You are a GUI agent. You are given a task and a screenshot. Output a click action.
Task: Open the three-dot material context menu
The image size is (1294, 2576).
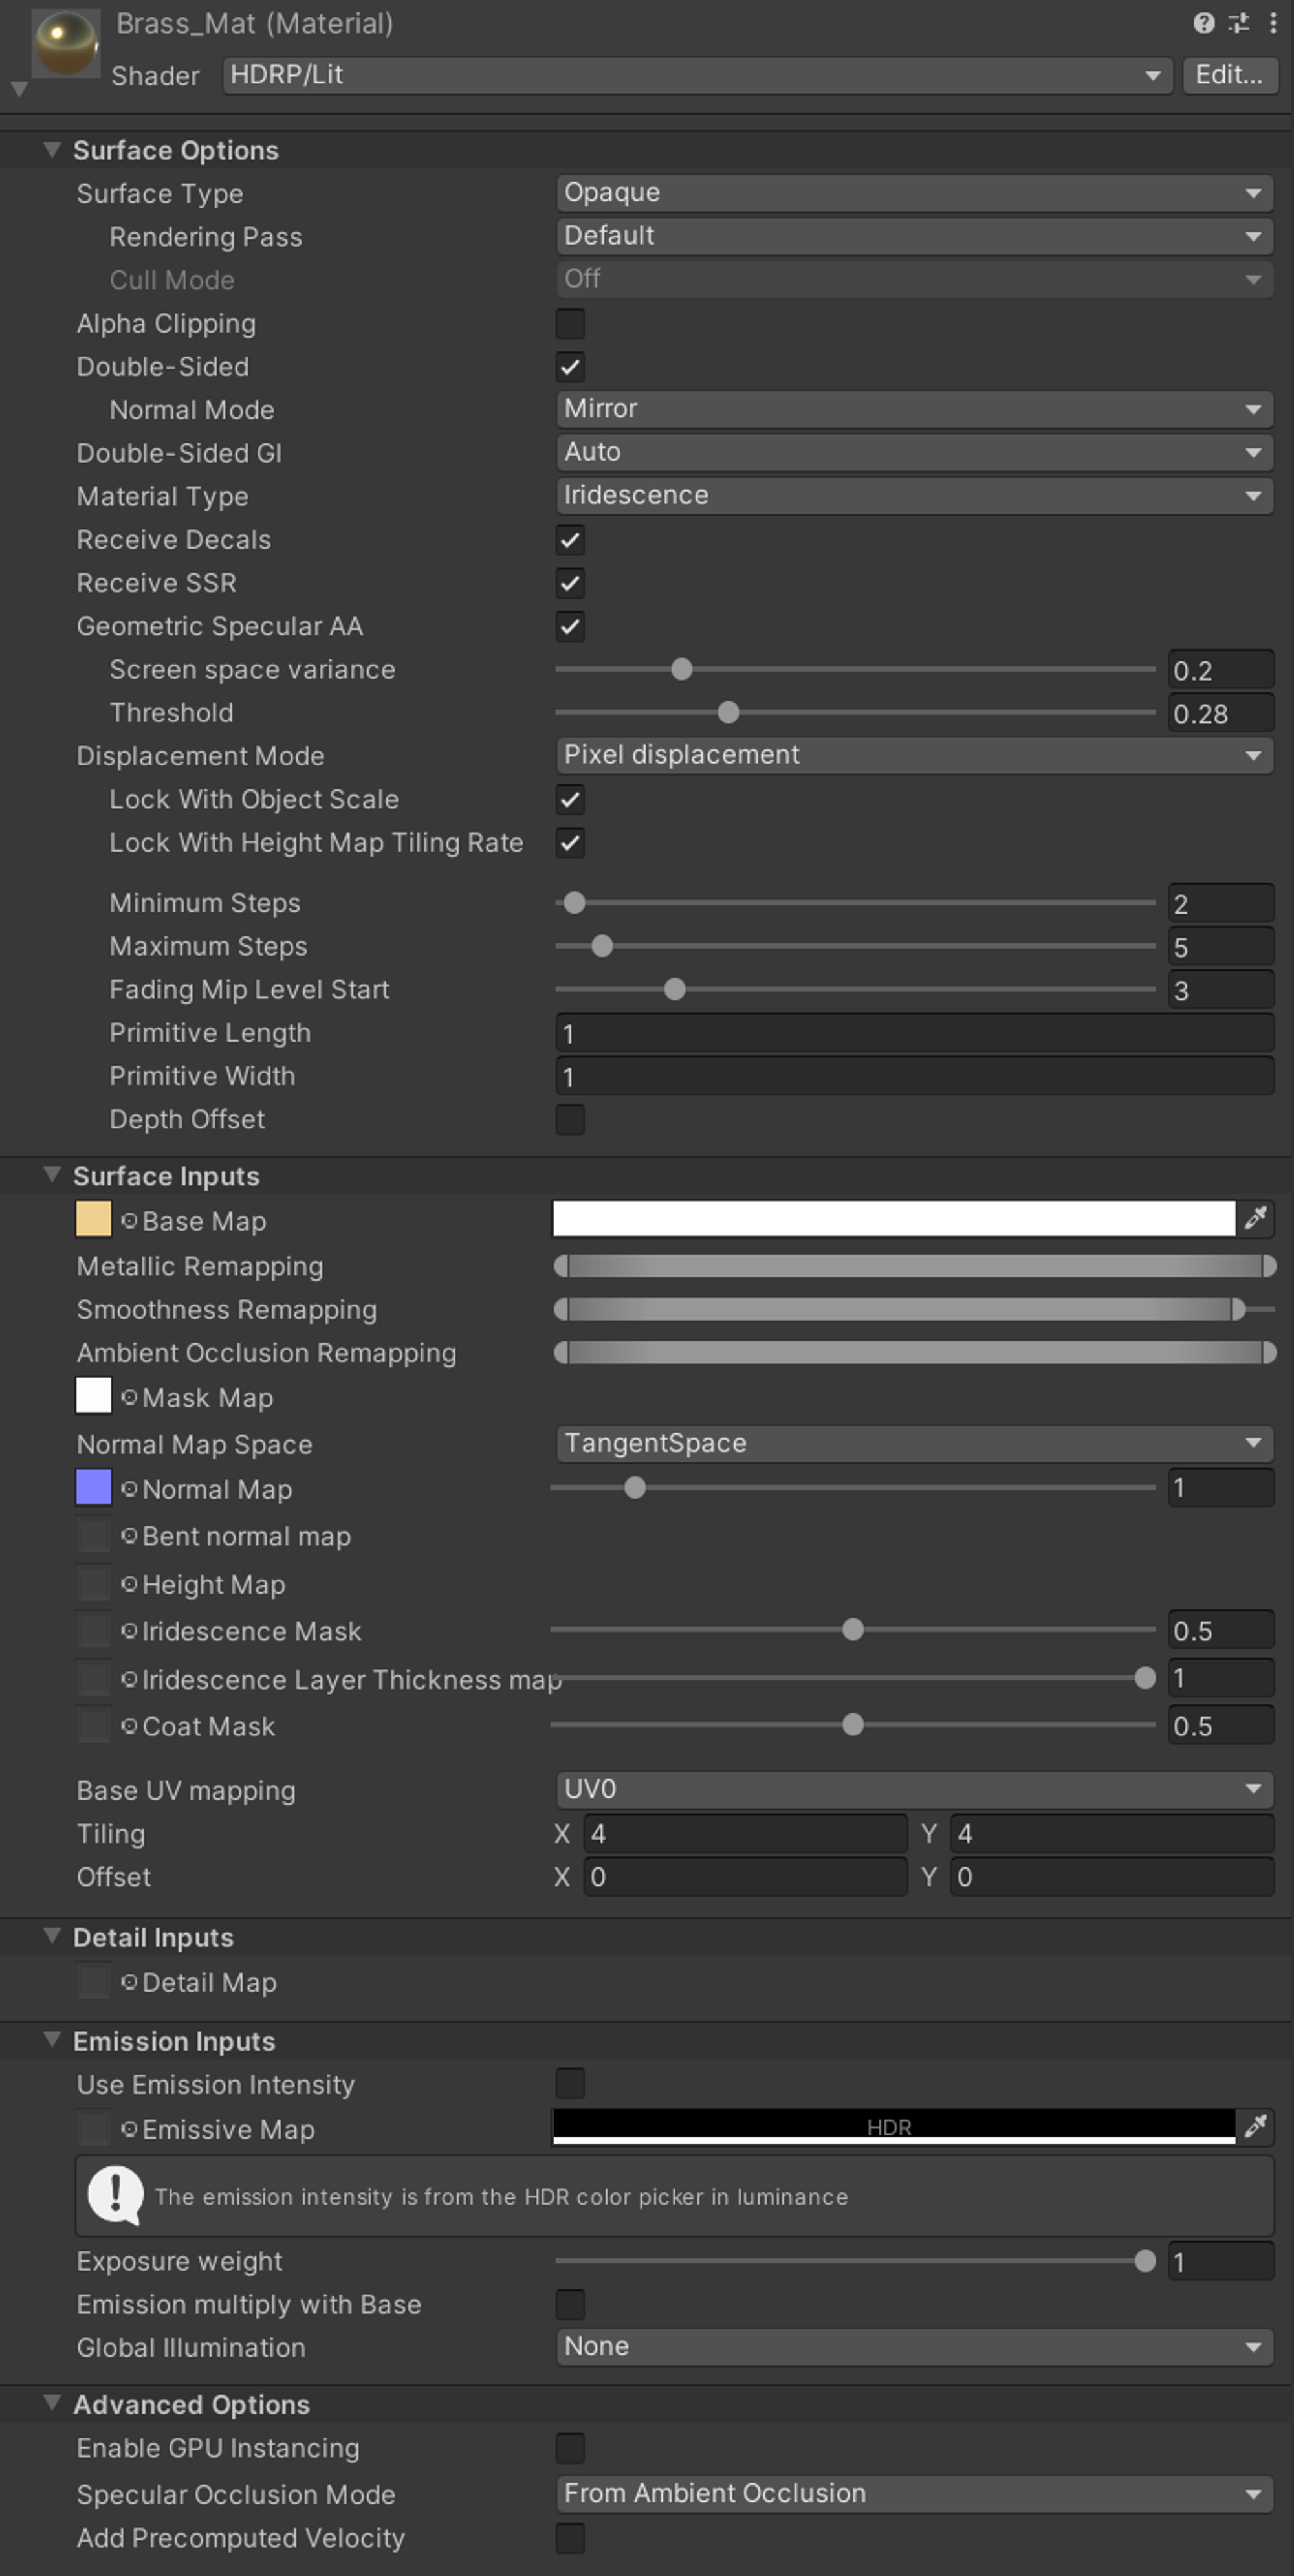[x=1273, y=23]
